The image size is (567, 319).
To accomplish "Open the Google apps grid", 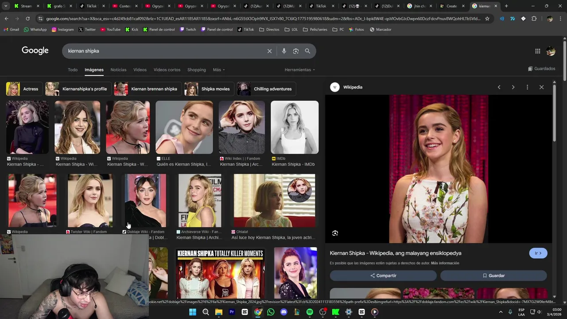I will [x=537, y=51].
